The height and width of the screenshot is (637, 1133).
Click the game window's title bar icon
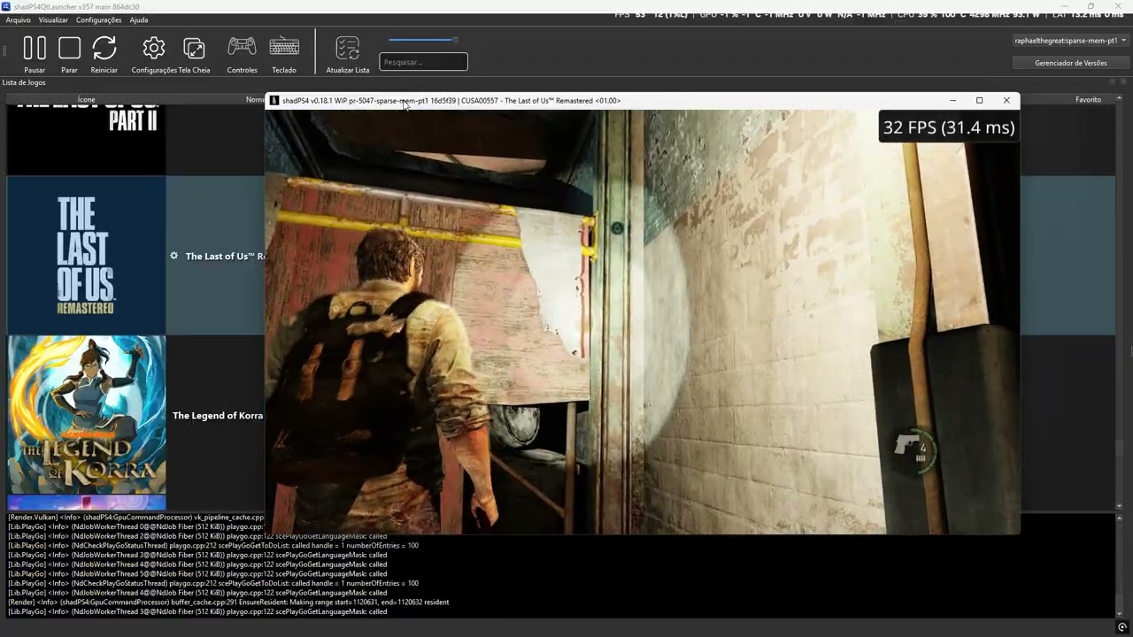tap(274, 101)
